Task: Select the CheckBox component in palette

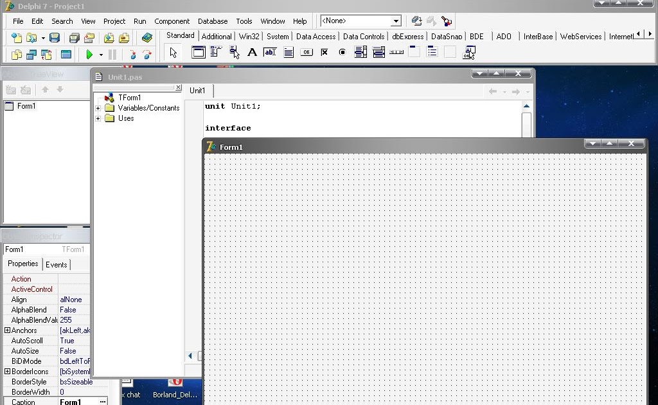Action: tap(325, 53)
